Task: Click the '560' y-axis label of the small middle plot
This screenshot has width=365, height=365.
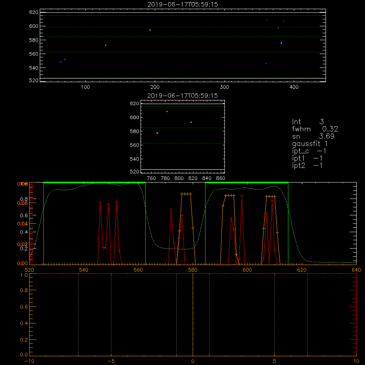Action: (x=134, y=145)
